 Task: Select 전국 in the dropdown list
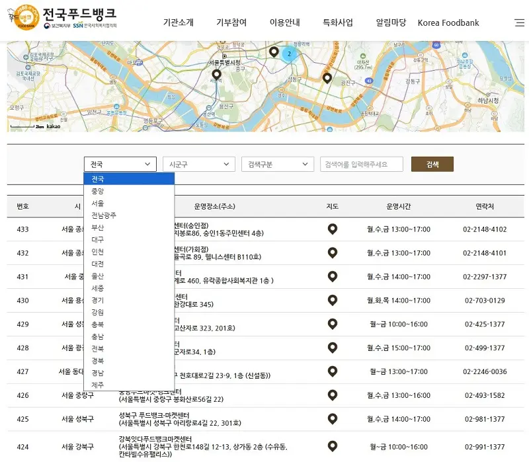[x=129, y=179]
